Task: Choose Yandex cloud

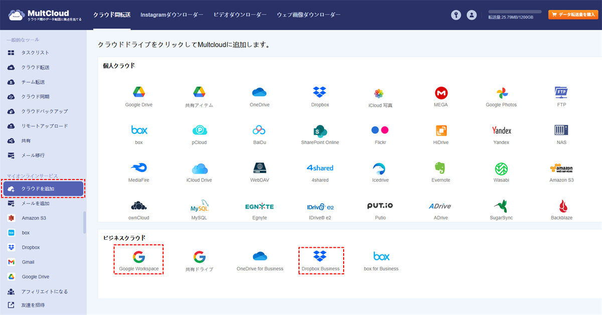Action: pyautogui.click(x=502, y=130)
